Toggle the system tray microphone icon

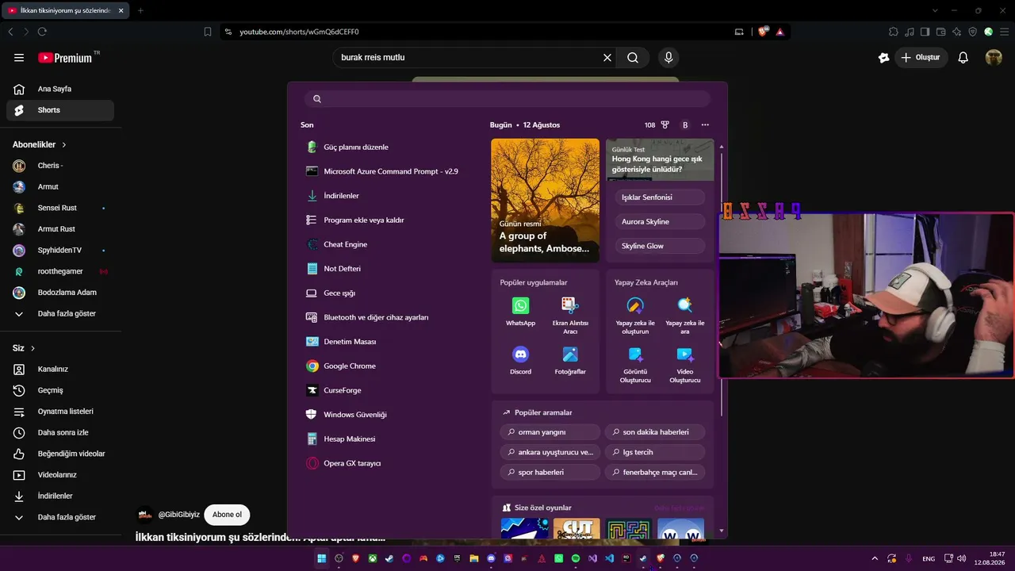click(x=909, y=558)
